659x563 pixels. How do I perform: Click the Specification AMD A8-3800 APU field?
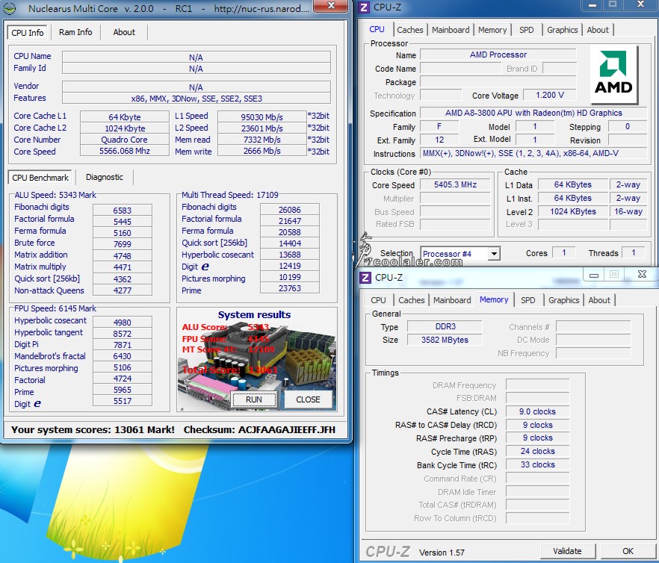pos(533,113)
